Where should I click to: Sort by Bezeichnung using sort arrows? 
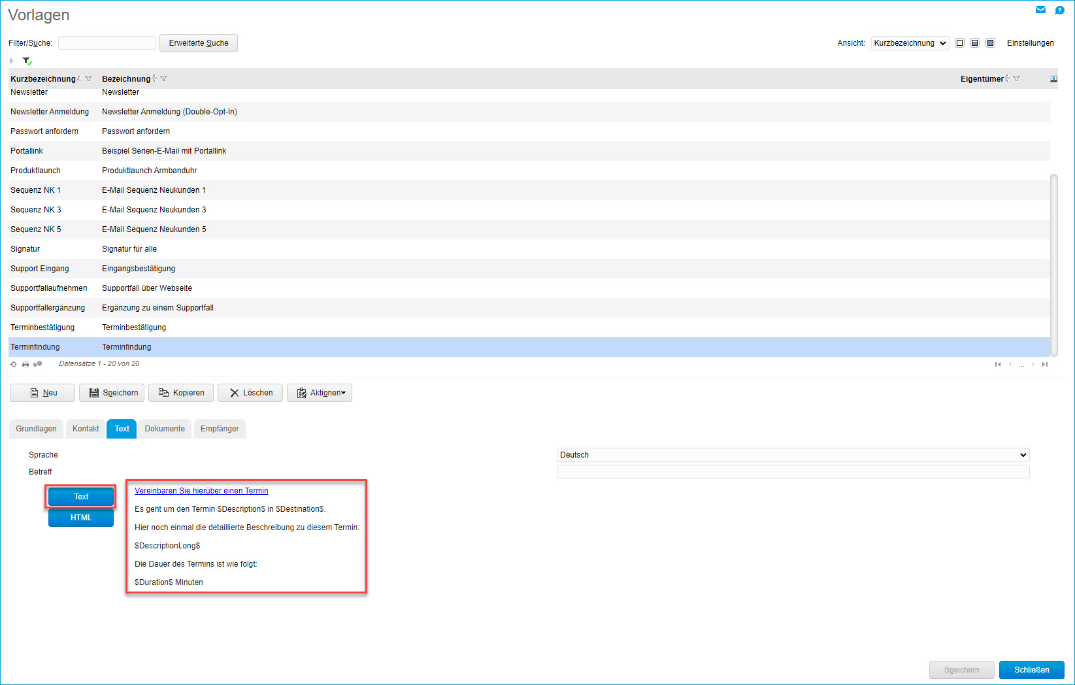point(154,78)
